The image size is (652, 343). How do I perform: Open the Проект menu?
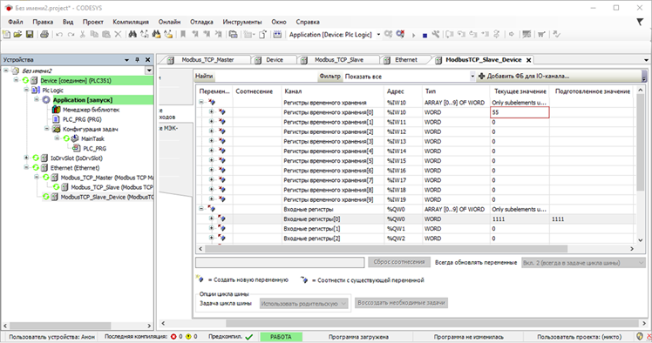pos(92,22)
